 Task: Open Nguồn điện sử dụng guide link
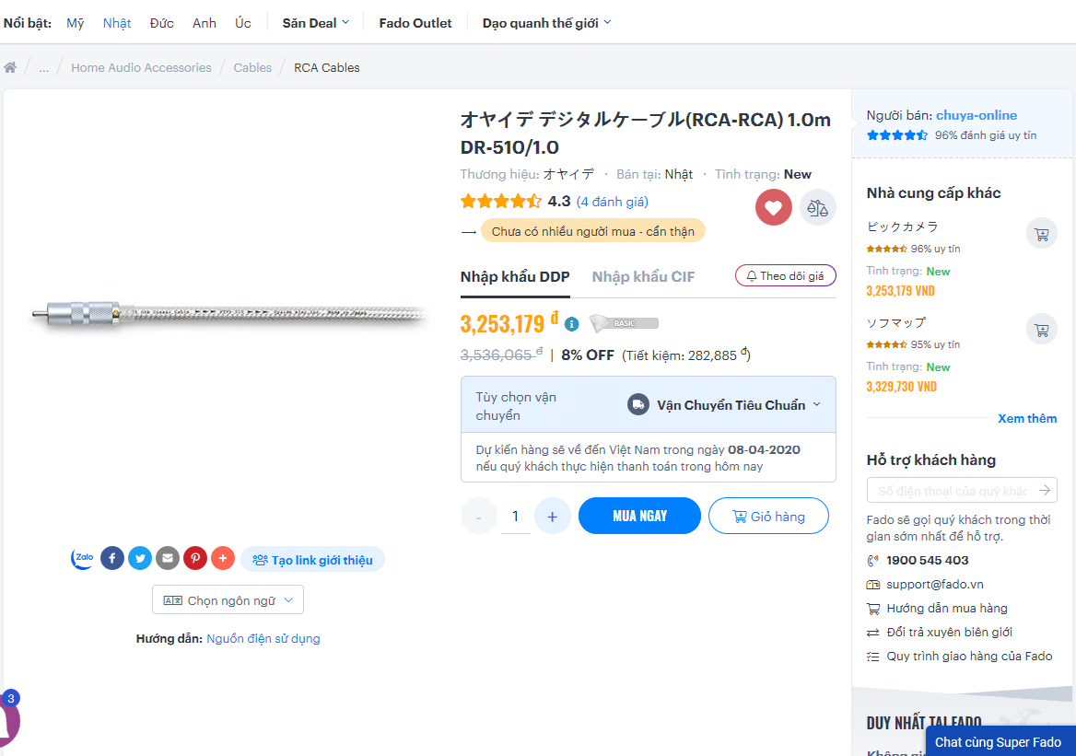point(263,638)
